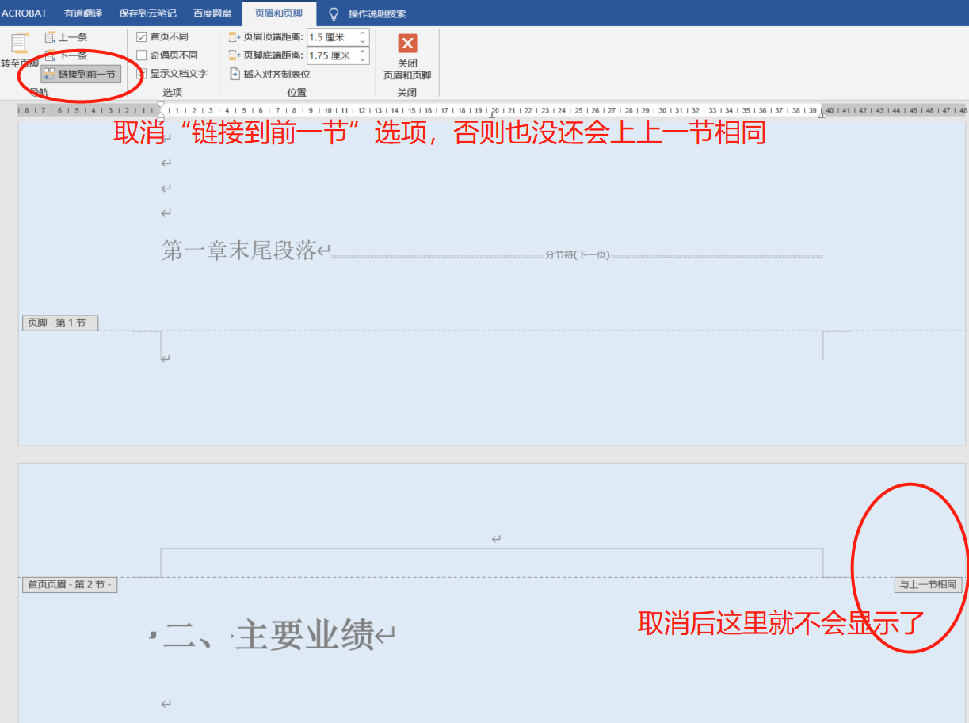The width and height of the screenshot is (969, 723).
Task: Click inside the section 1 footer area
Action: (491, 358)
